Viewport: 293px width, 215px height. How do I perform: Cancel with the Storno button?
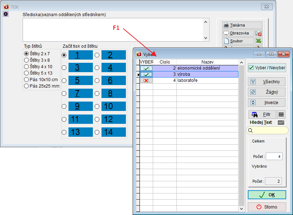pos(267,207)
